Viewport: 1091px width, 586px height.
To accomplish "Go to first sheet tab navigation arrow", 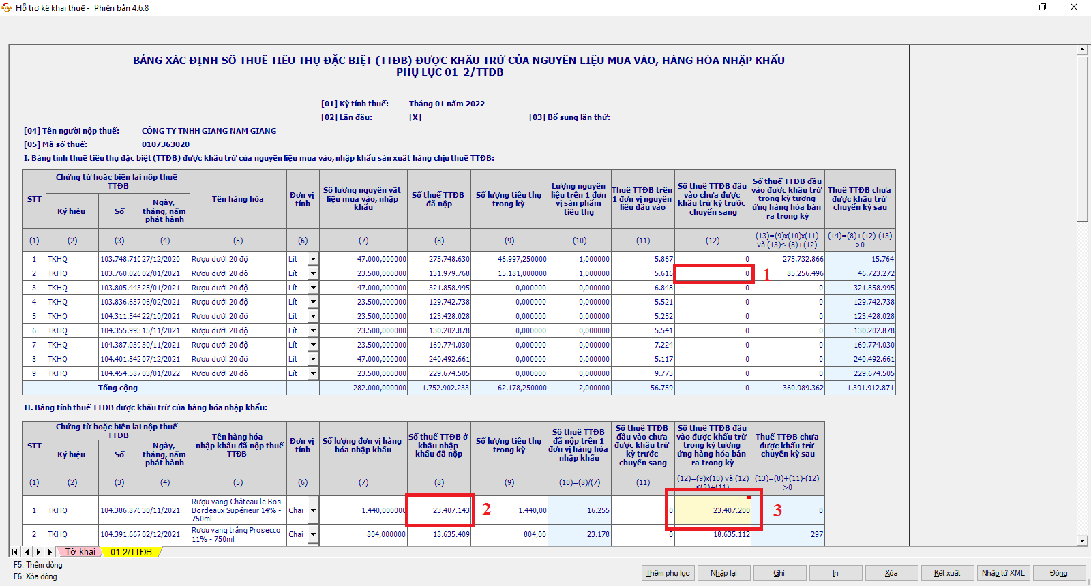I will pos(15,552).
